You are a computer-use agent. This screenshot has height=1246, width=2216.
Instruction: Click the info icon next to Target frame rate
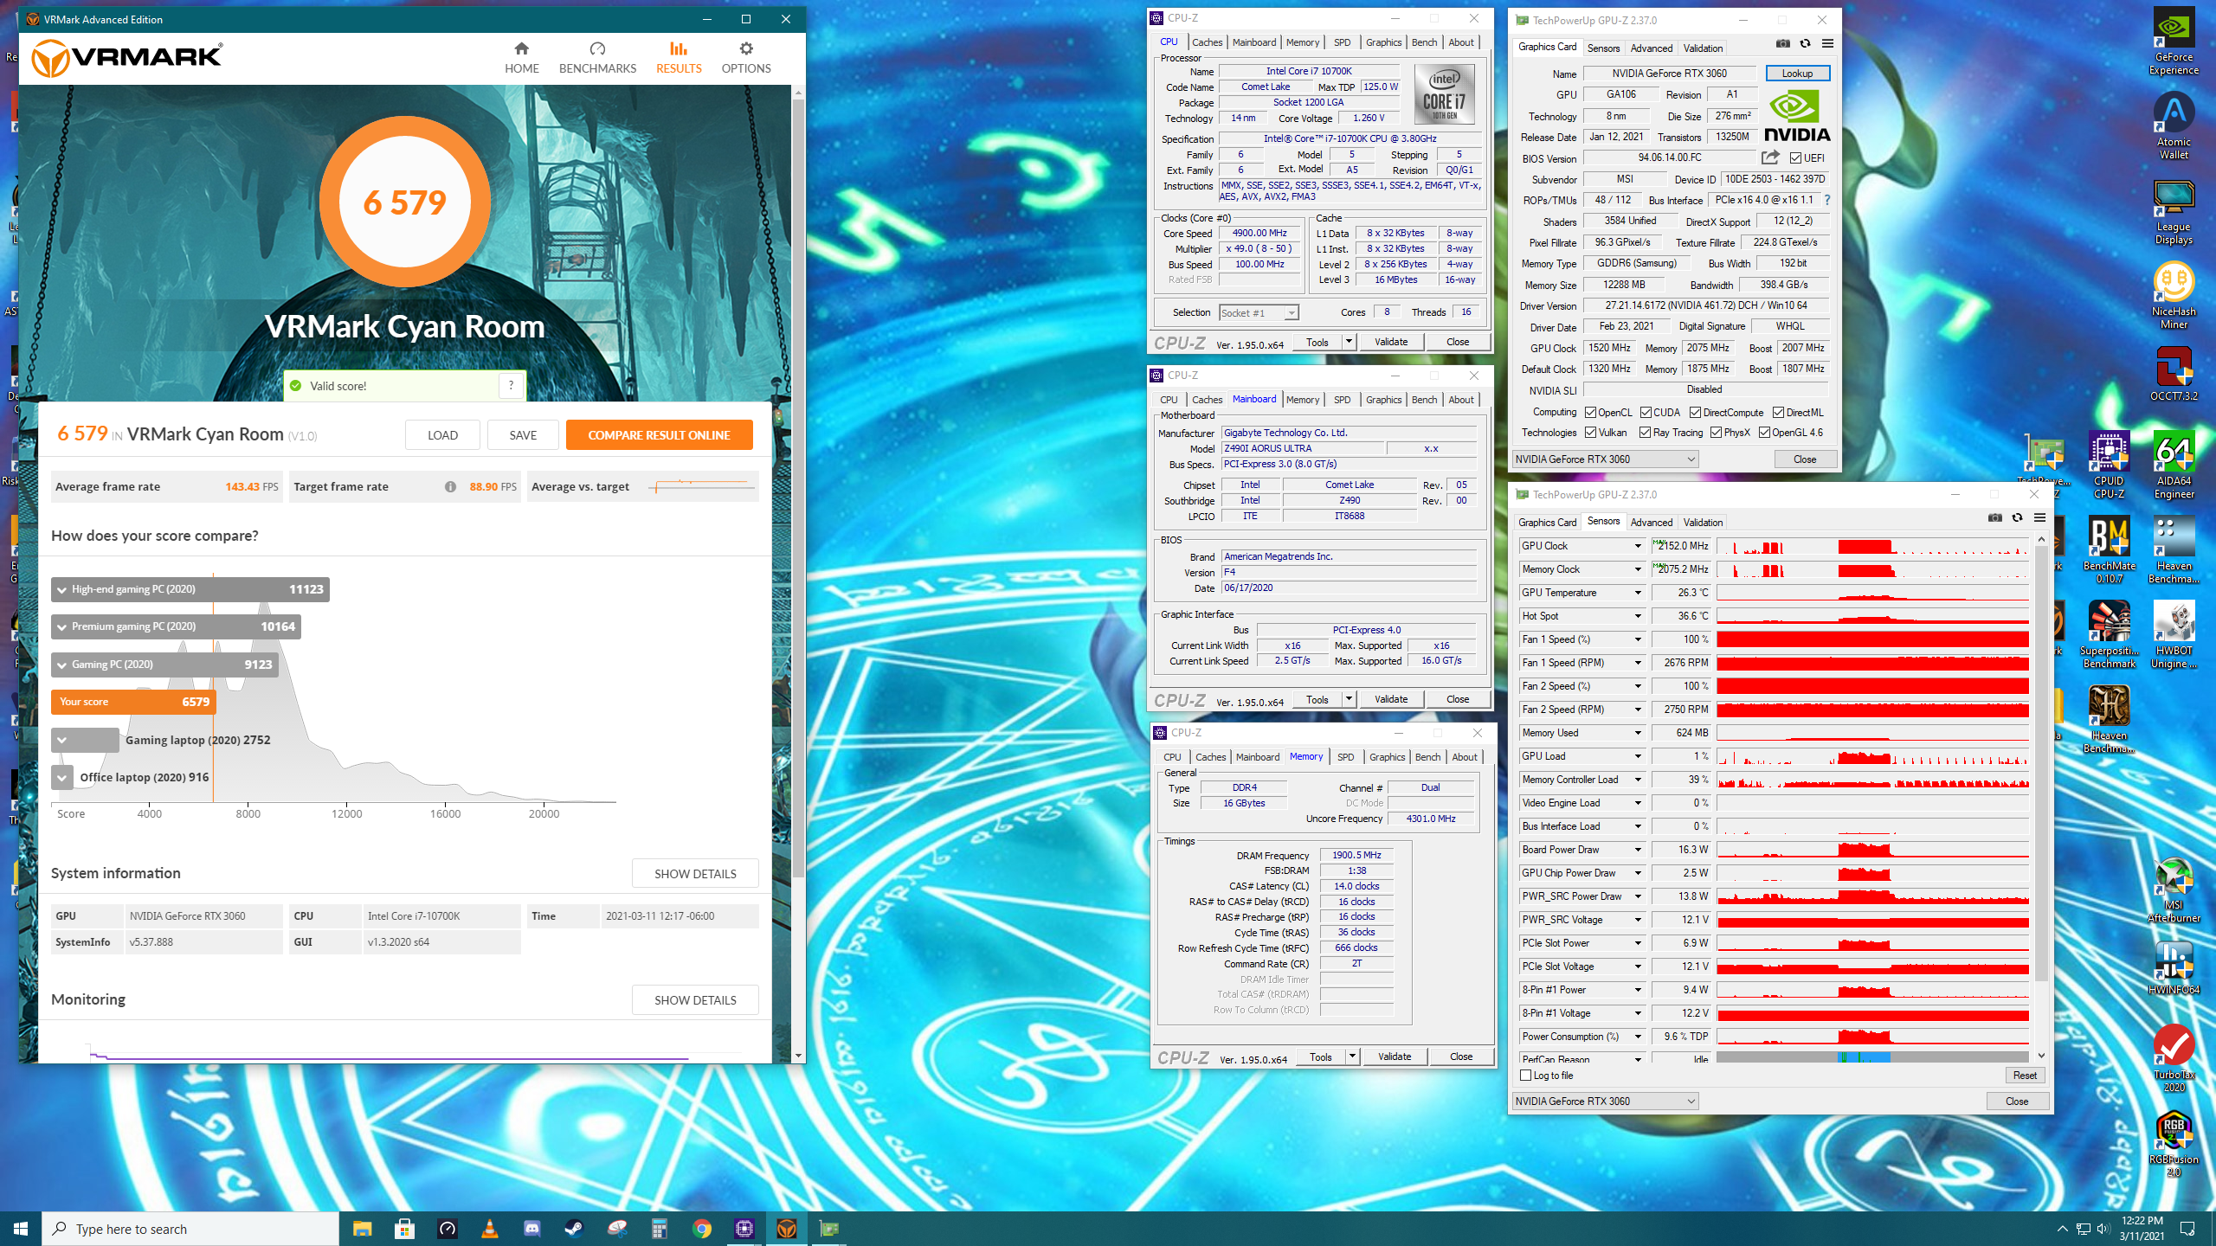click(x=450, y=487)
